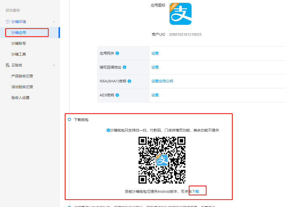Open 沙箱账号 in sidebar
This screenshot has height=207, width=286.
click(x=30, y=43)
